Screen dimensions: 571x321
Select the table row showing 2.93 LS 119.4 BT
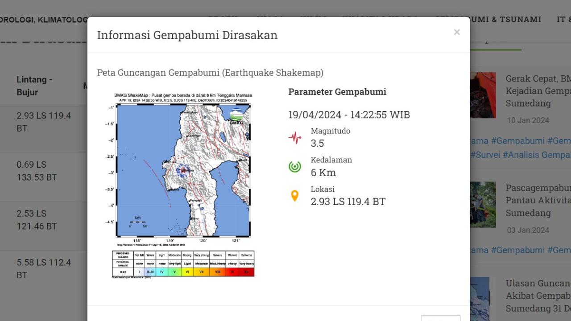44,122
